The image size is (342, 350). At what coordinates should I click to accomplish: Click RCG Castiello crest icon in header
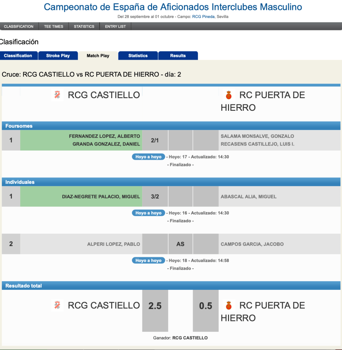57,95
